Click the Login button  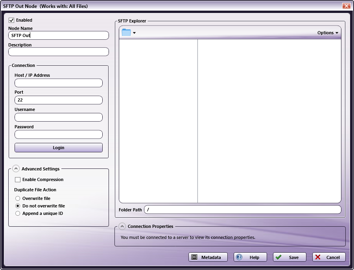[x=59, y=148]
